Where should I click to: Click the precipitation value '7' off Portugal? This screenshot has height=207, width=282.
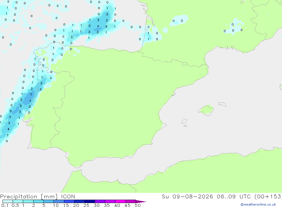[x=31, y=95]
